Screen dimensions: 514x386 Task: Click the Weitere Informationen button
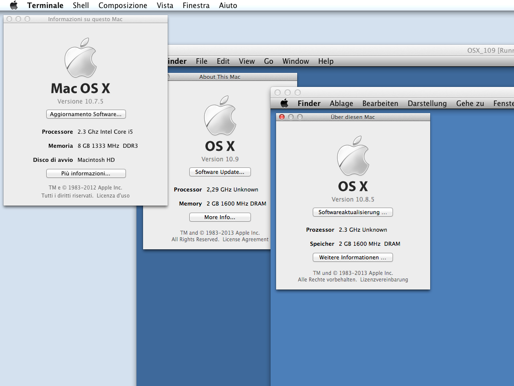tap(352, 257)
